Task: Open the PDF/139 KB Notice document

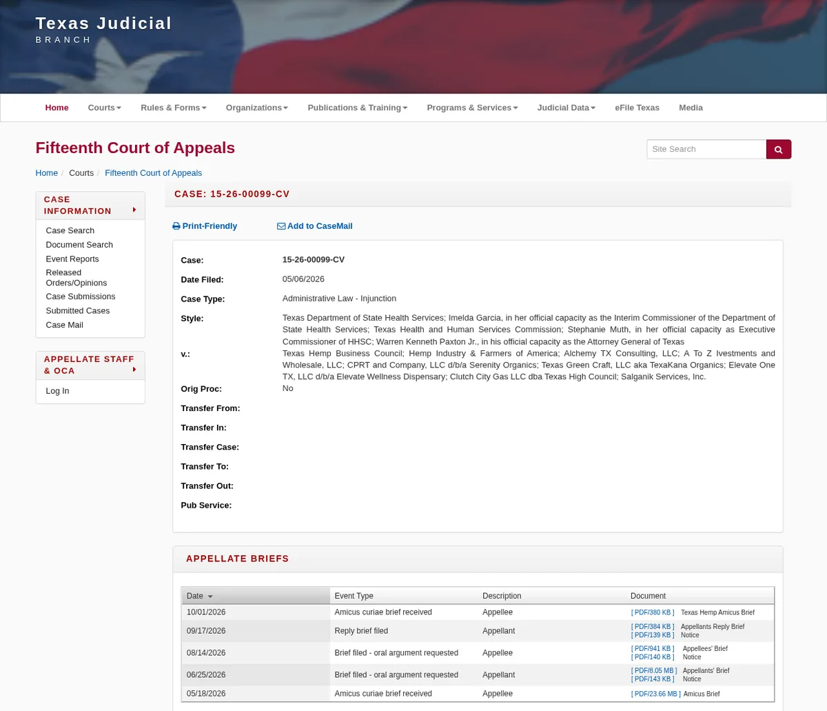Action: click(653, 635)
